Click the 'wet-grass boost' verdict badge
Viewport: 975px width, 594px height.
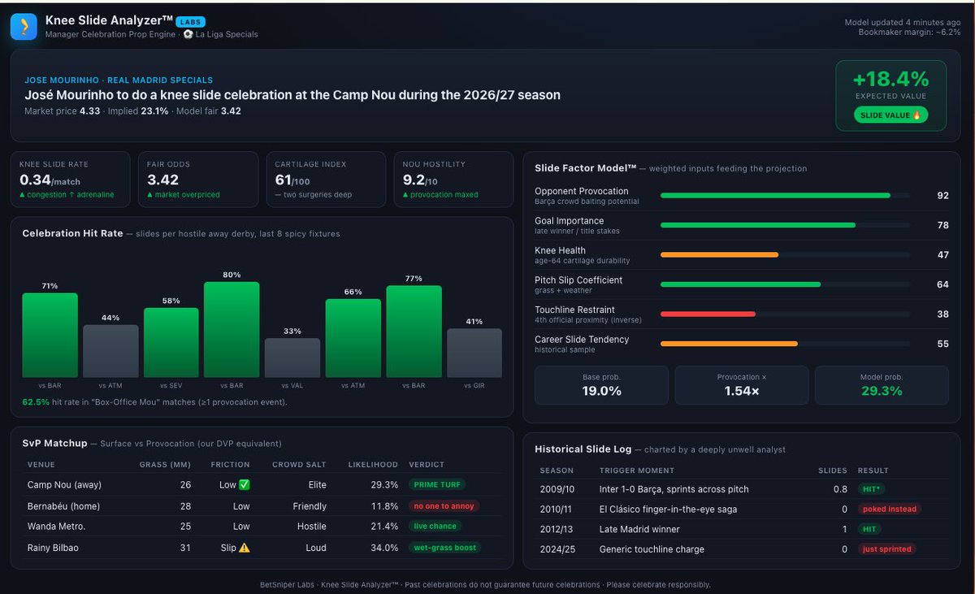[444, 548]
